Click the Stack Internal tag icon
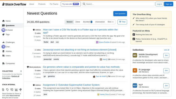Viewport: 176px width, 99px height. [7, 90]
